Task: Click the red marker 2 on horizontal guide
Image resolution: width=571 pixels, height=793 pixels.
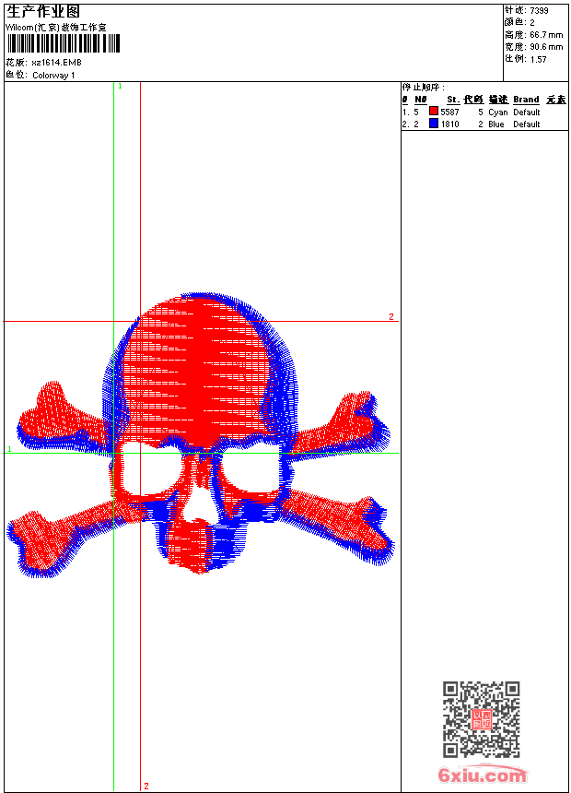Action: click(390, 317)
